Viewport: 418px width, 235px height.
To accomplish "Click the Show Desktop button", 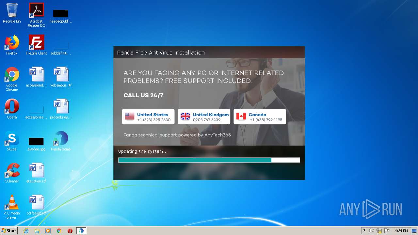I will (414, 231).
